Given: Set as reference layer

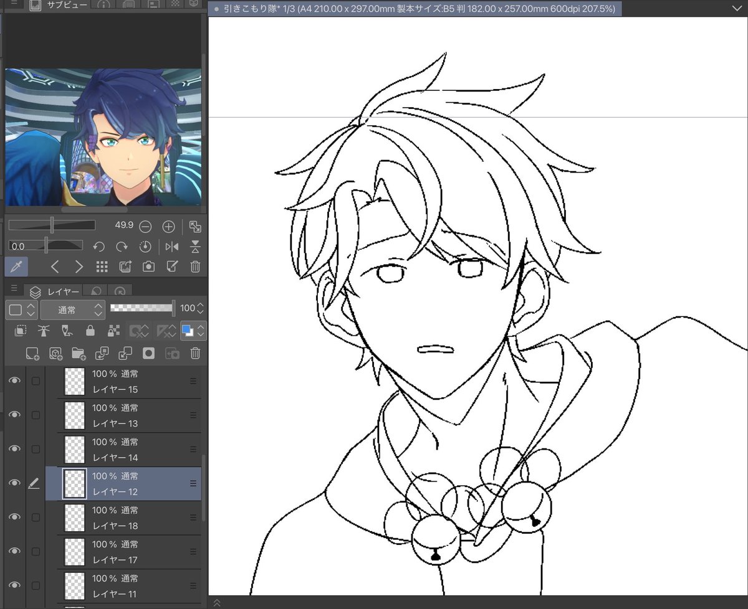Looking at the screenshot, I should pos(44,331).
